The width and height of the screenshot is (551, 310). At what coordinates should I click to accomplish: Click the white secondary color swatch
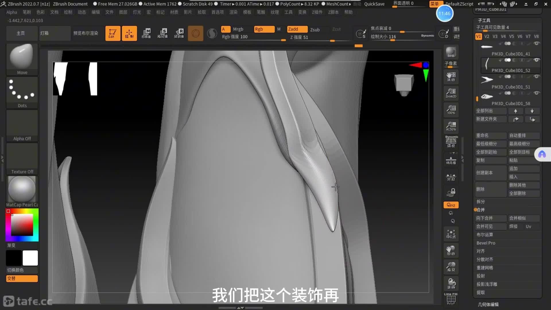[30, 258]
